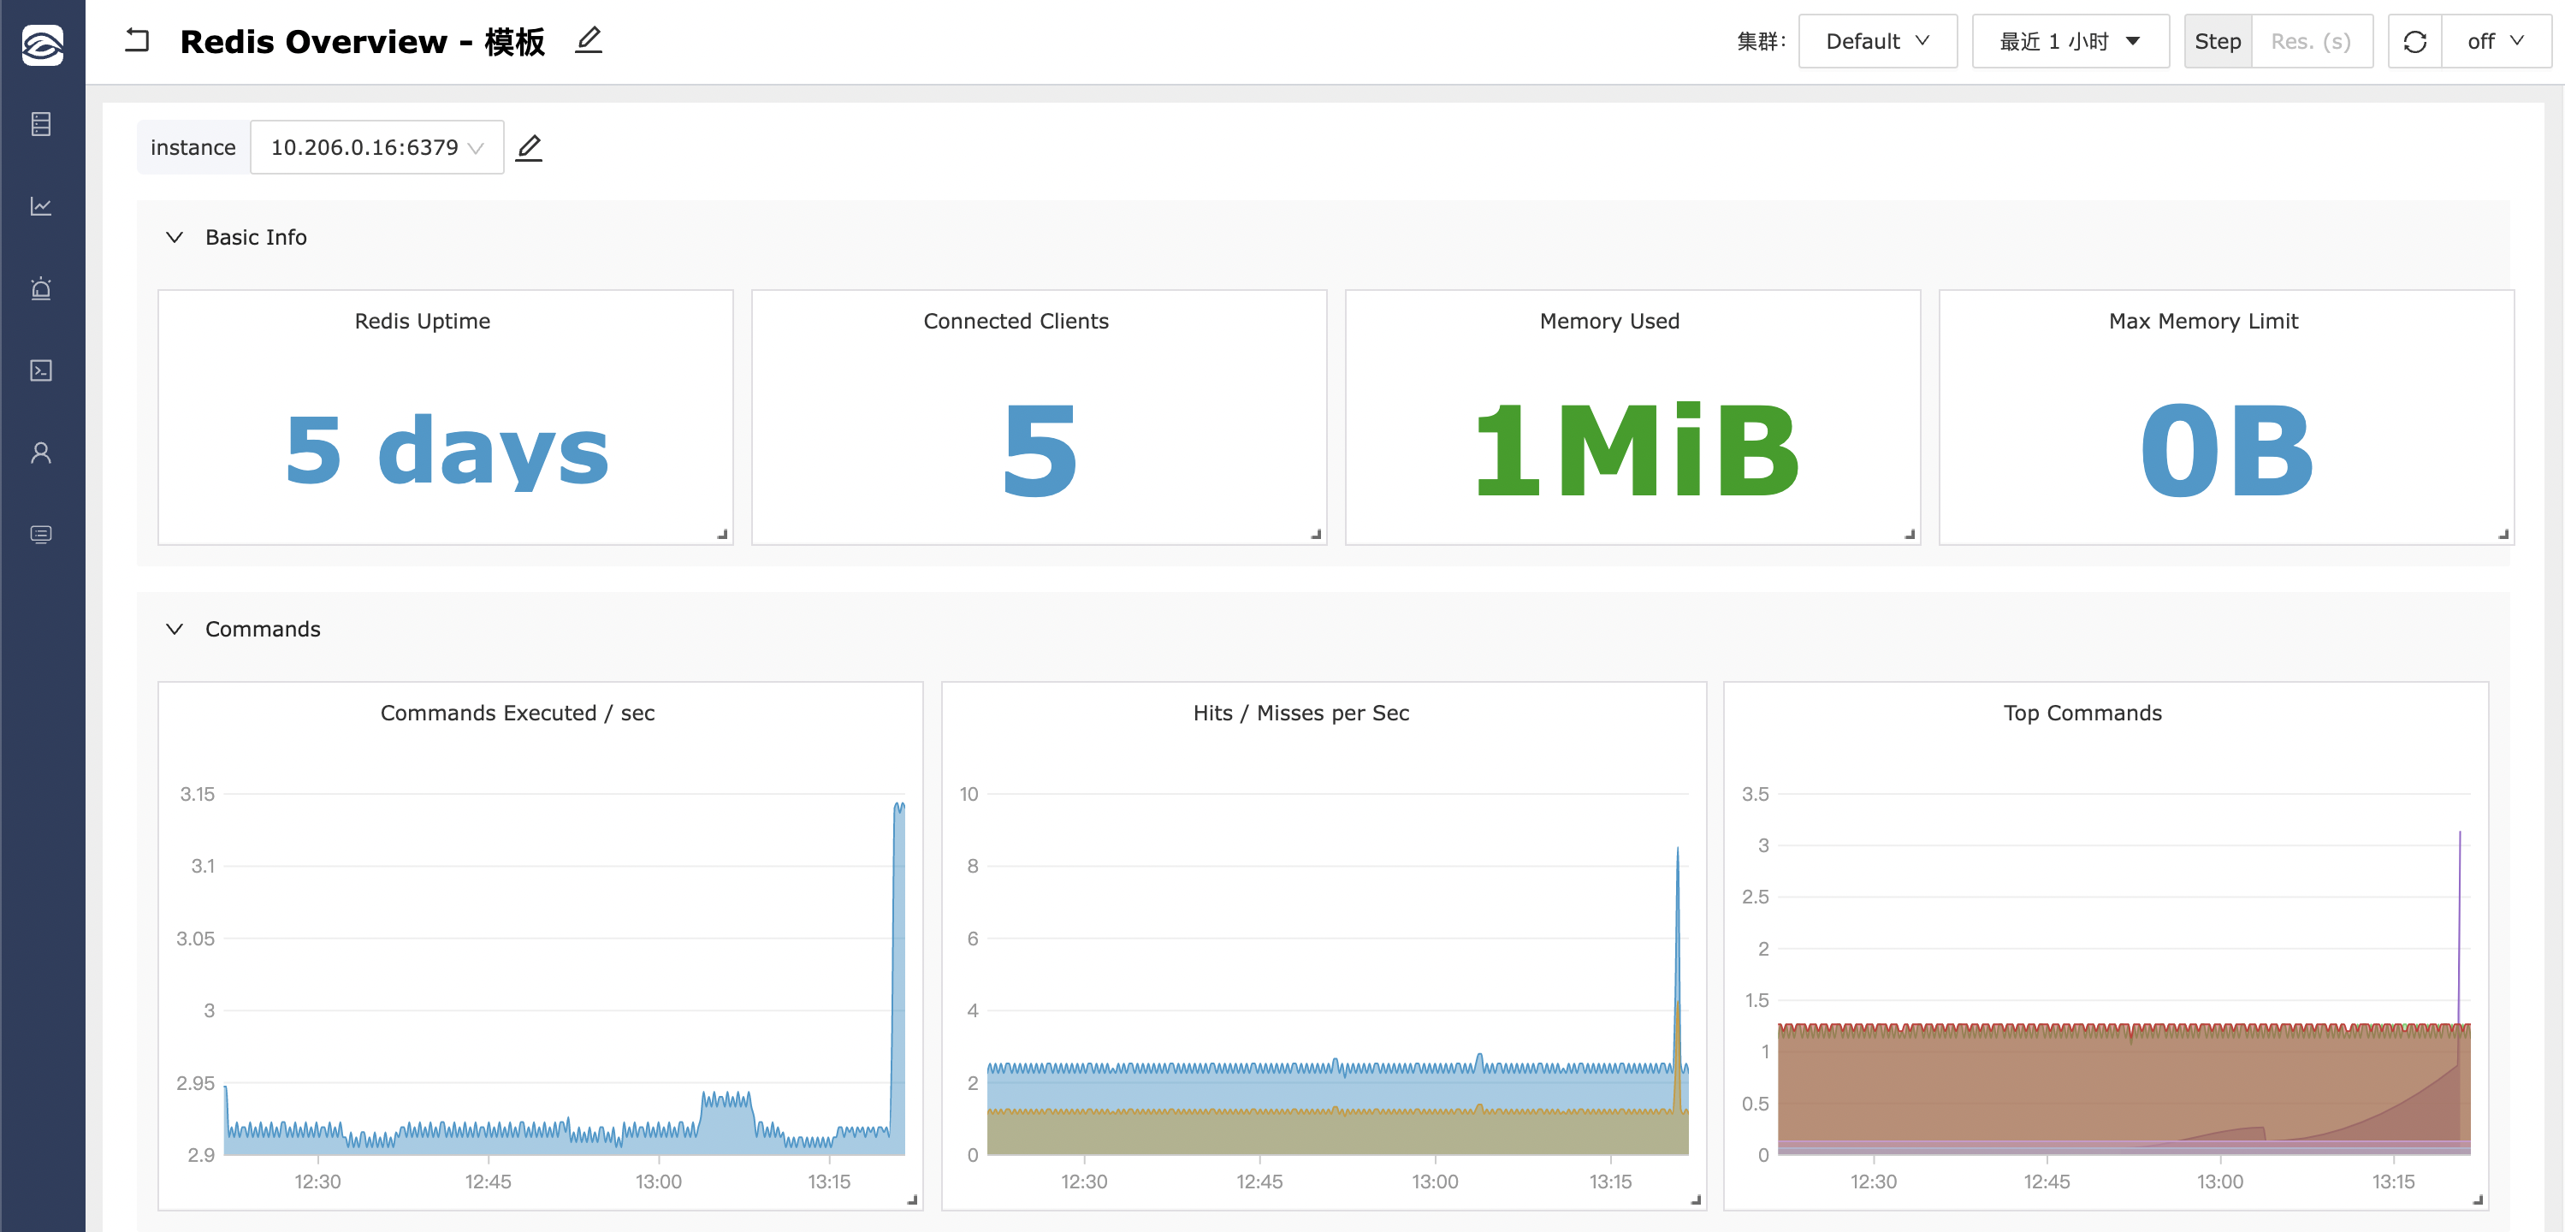Click the Res. (s) input field
The height and width of the screenshot is (1232, 2565).
(x=2310, y=42)
